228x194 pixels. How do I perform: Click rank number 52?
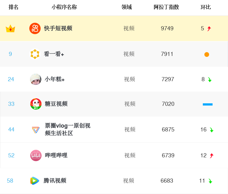click(x=11, y=155)
